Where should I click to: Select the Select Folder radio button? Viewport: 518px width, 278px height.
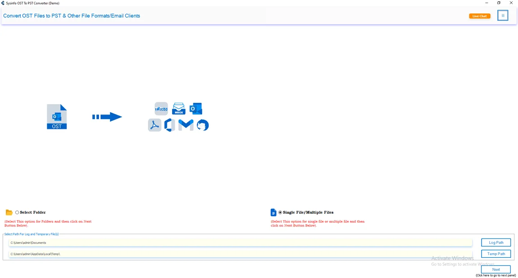click(17, 212)
